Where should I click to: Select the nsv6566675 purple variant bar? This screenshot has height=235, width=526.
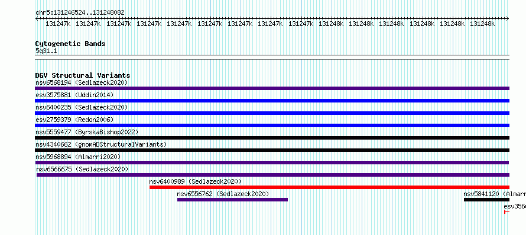point(273,175)
